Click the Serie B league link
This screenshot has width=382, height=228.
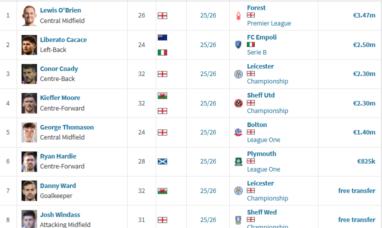[x=257, y=52]
